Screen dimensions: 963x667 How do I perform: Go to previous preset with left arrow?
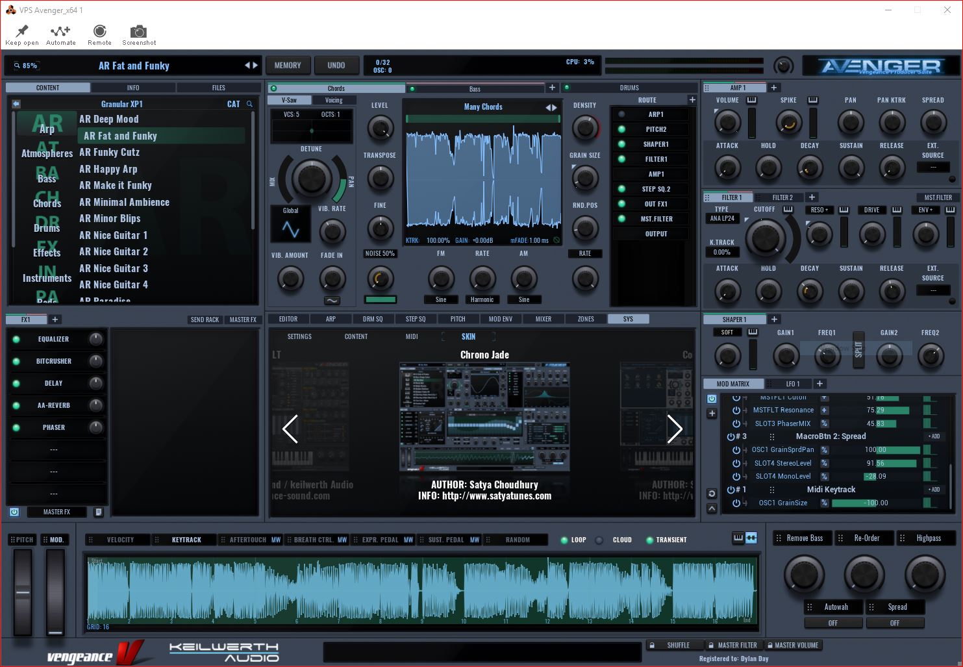(x=247, y=66)
